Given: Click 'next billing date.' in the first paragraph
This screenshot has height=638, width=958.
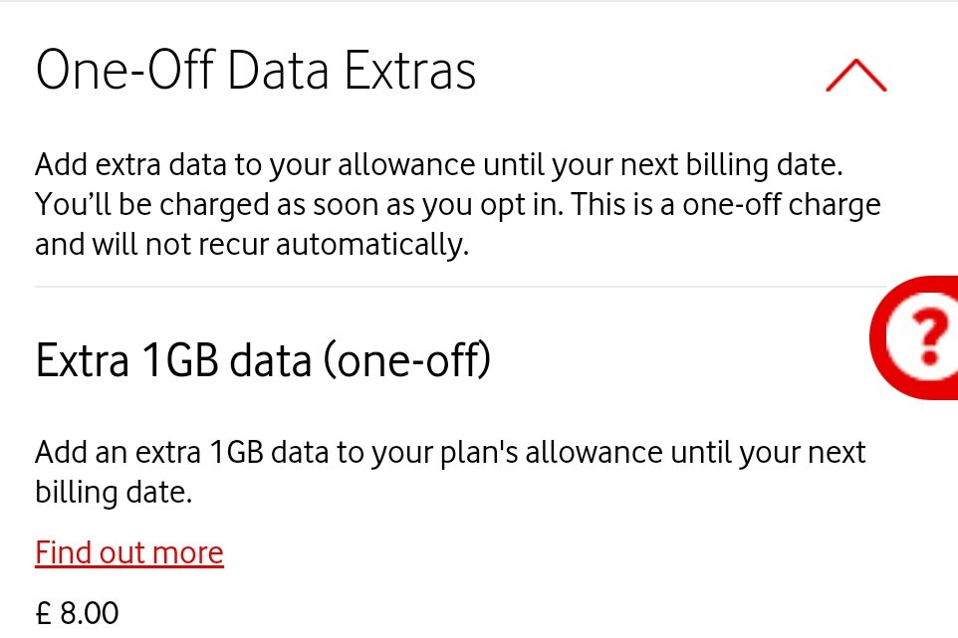Looking at the screenshot, I should coord(731,165).
